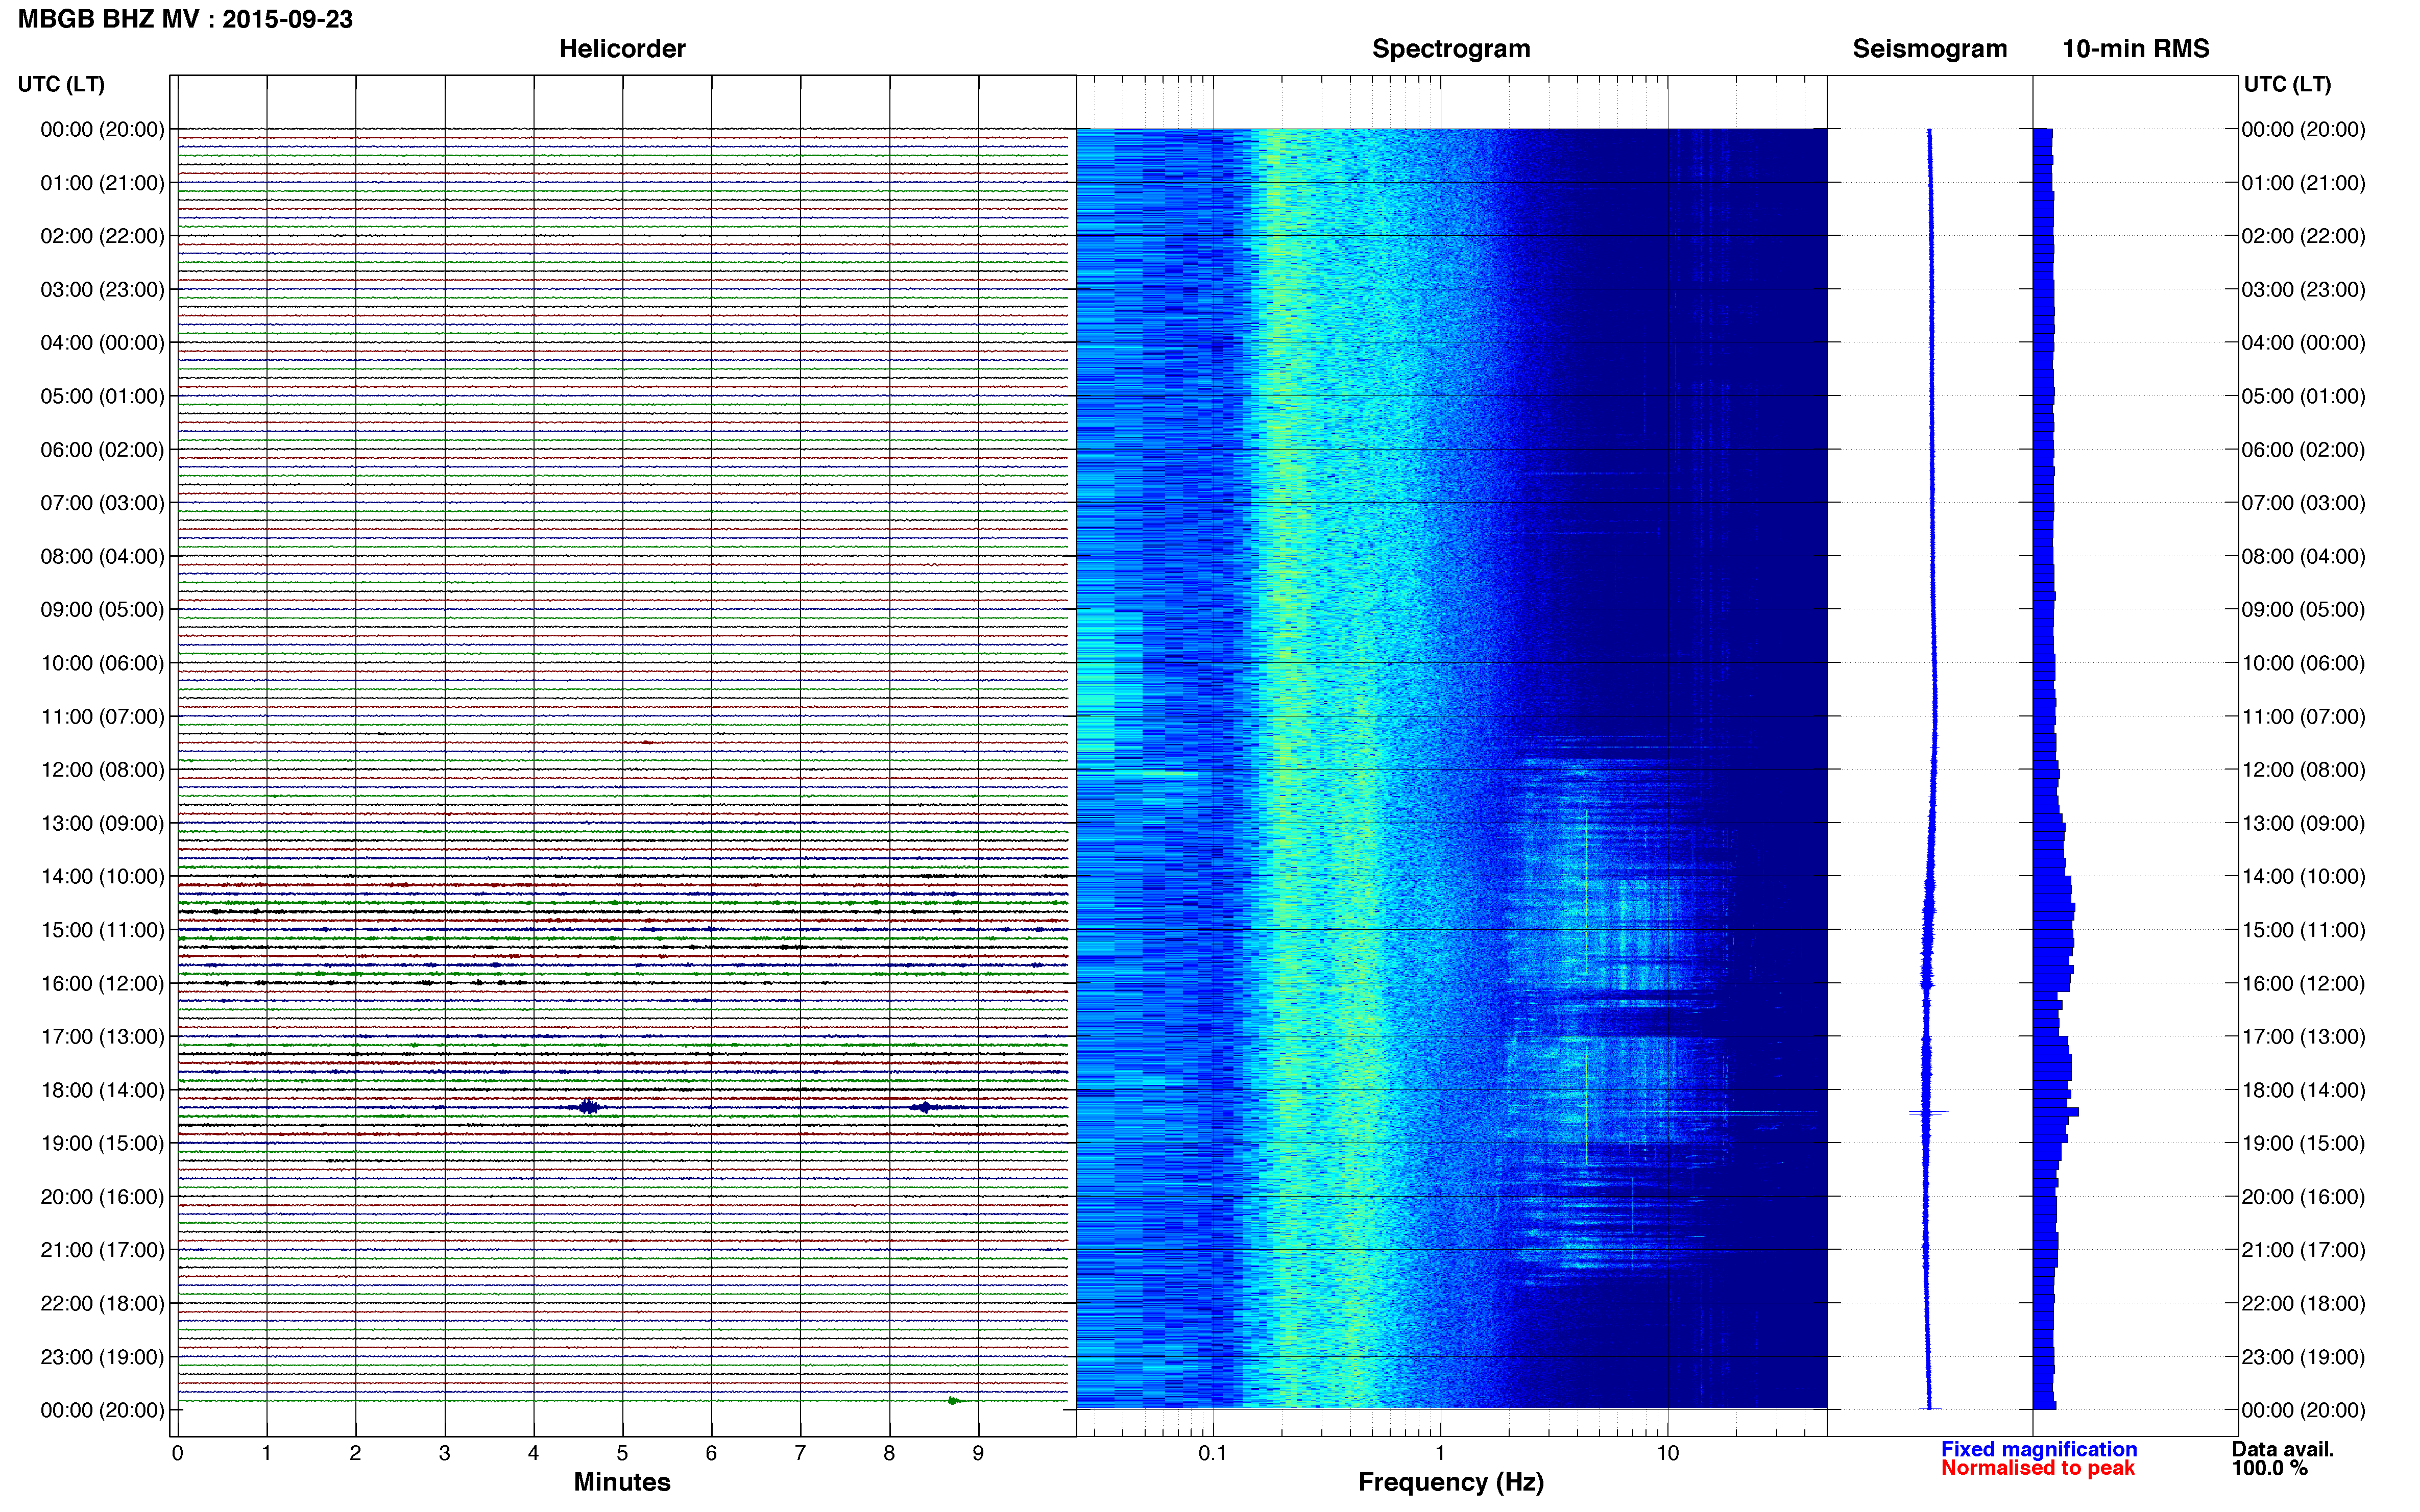Click left time label '18:00 (14:00)'
2420x1512 pixels.
click(x=102, y=1090)
